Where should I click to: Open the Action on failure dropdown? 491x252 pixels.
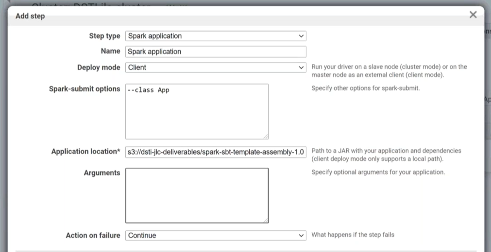tap(216, 236)
